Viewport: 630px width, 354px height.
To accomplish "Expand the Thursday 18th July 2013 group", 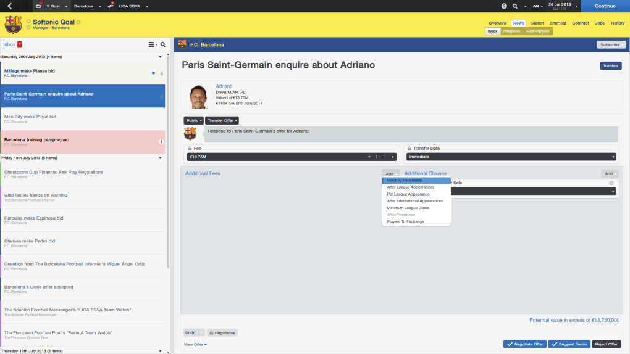I will point(160,351).
